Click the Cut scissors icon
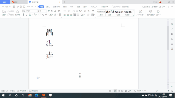This screenshot has width=175, height=98. pyautogui.click(x=9, y=11)
